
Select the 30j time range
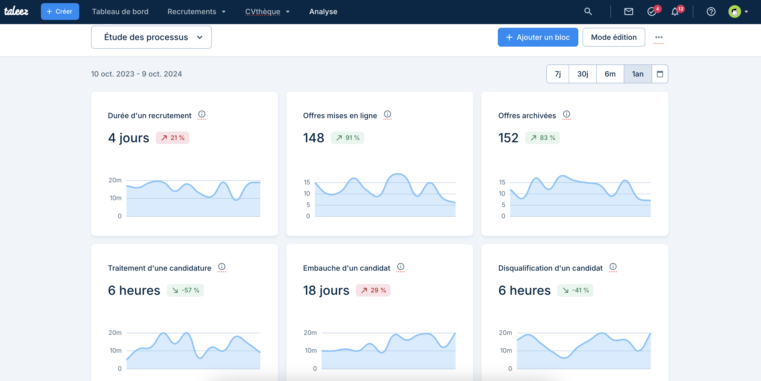[582, 74]
